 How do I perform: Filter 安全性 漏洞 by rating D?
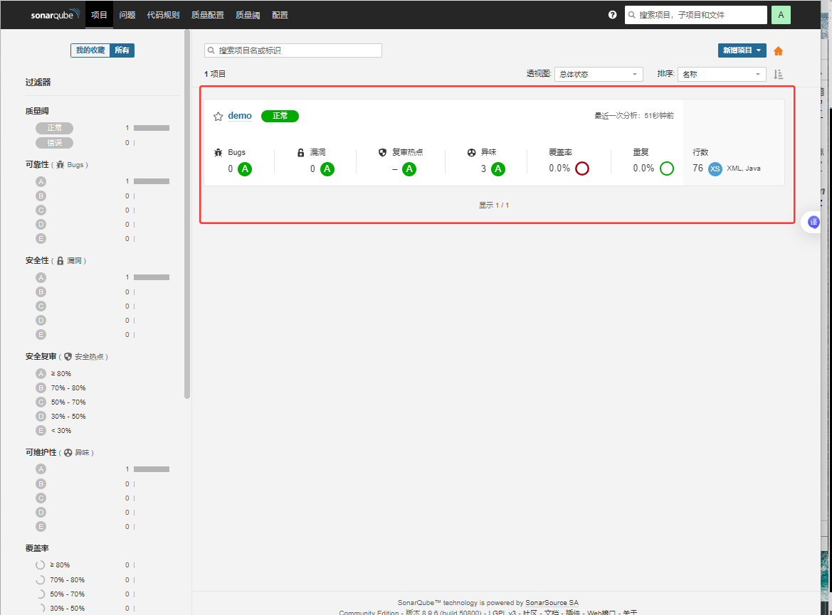(x=41, y=320)
